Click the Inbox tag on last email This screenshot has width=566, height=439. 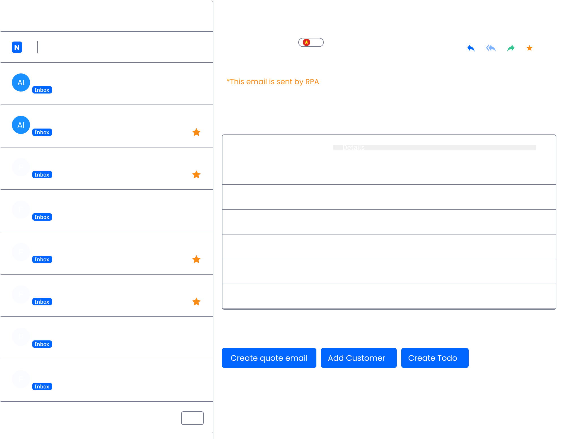(42, 386)
